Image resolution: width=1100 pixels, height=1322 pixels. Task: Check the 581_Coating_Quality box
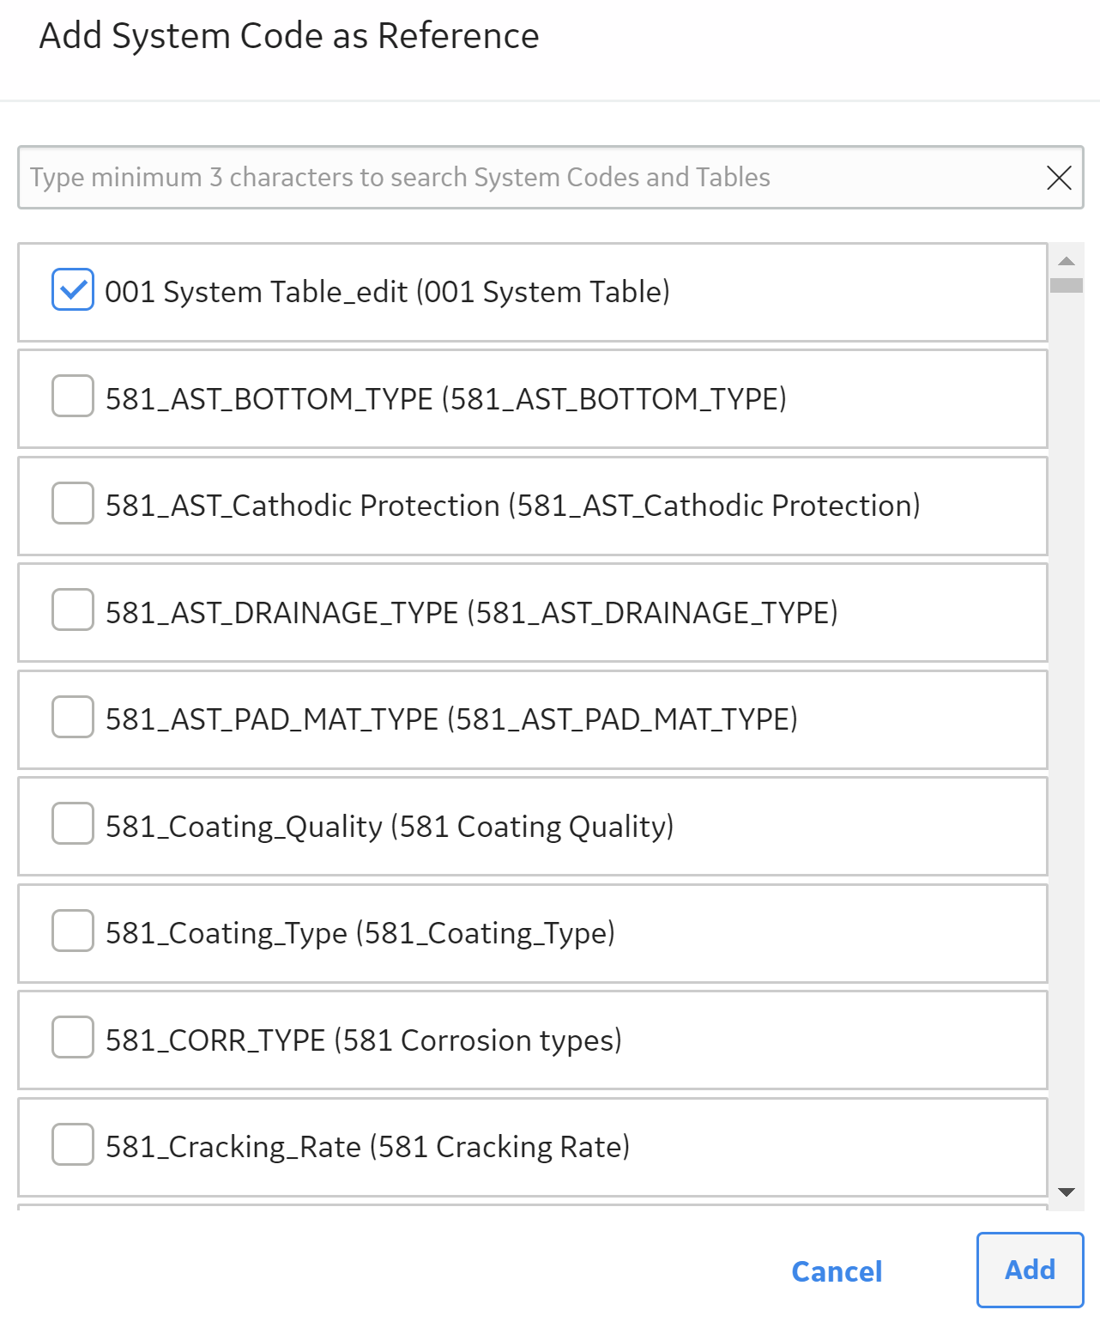(x=73, y=823)
